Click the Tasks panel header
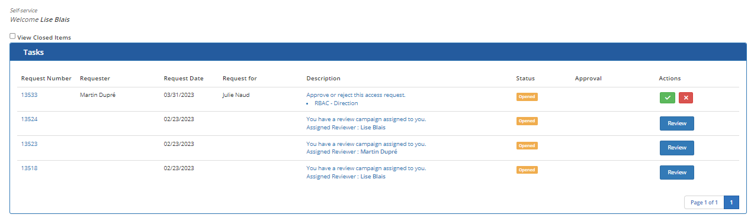This screenshot has height=218, width=754. pyautogui.click(x=378, y=52)
